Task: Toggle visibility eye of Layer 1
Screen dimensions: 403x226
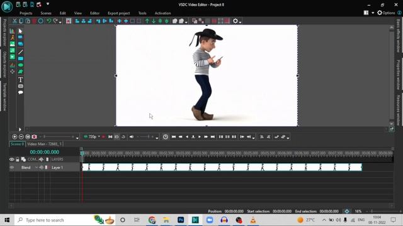Action: pyautogui.click(x=12, y=168)
